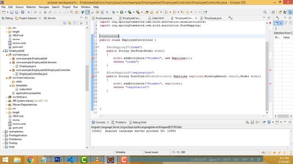This screenshot has height=164, width=293.
Task: Click the Scroll Lock console icon
Action: (252, 122)
